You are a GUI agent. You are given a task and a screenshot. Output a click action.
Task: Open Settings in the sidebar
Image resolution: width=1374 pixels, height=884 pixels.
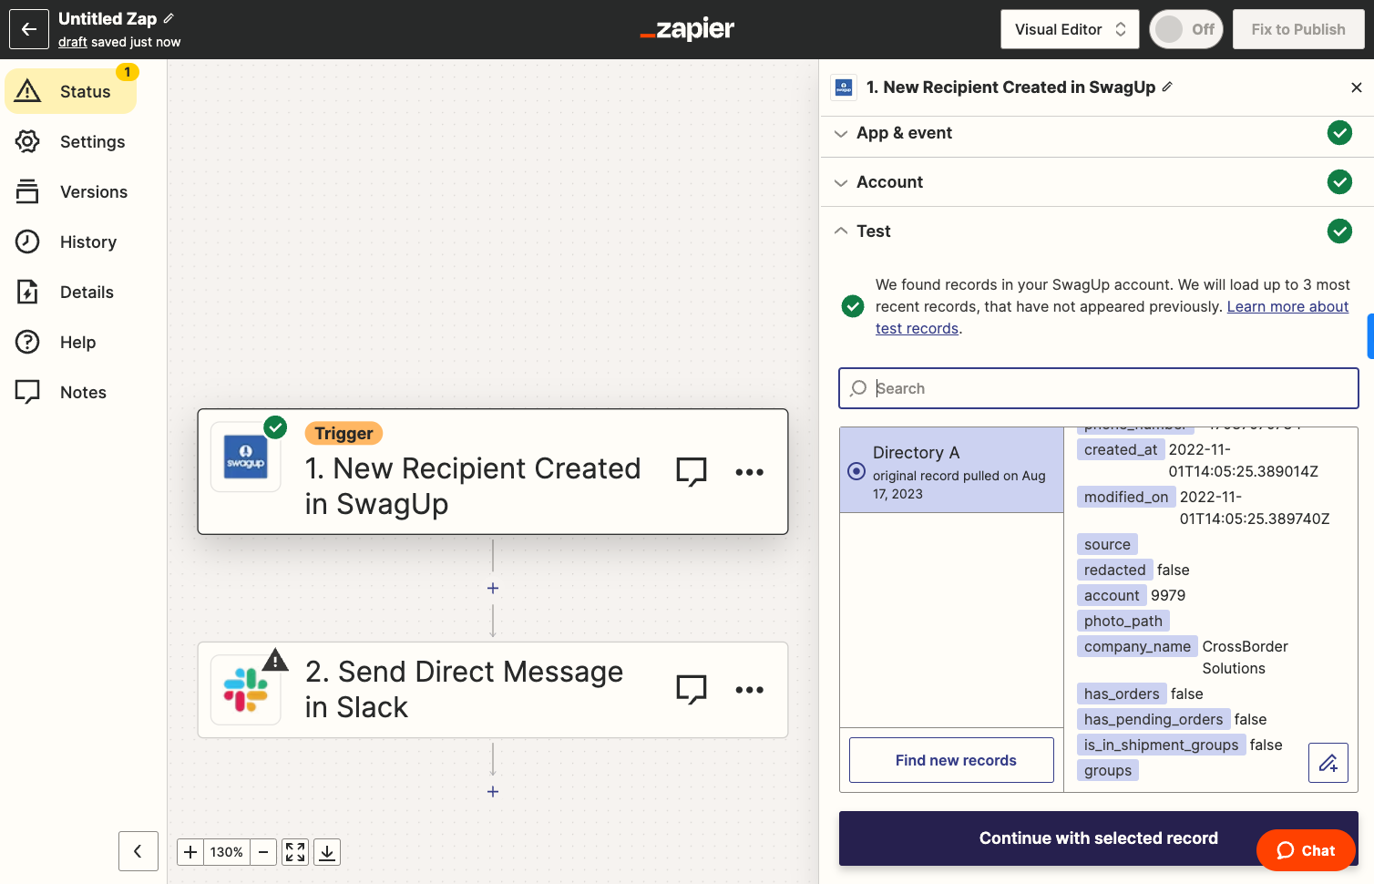(71, 141)
